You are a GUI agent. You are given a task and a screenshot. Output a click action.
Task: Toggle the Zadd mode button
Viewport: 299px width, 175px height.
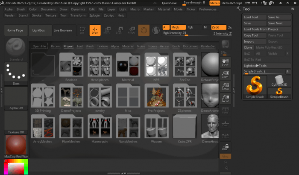click(218, 27)
